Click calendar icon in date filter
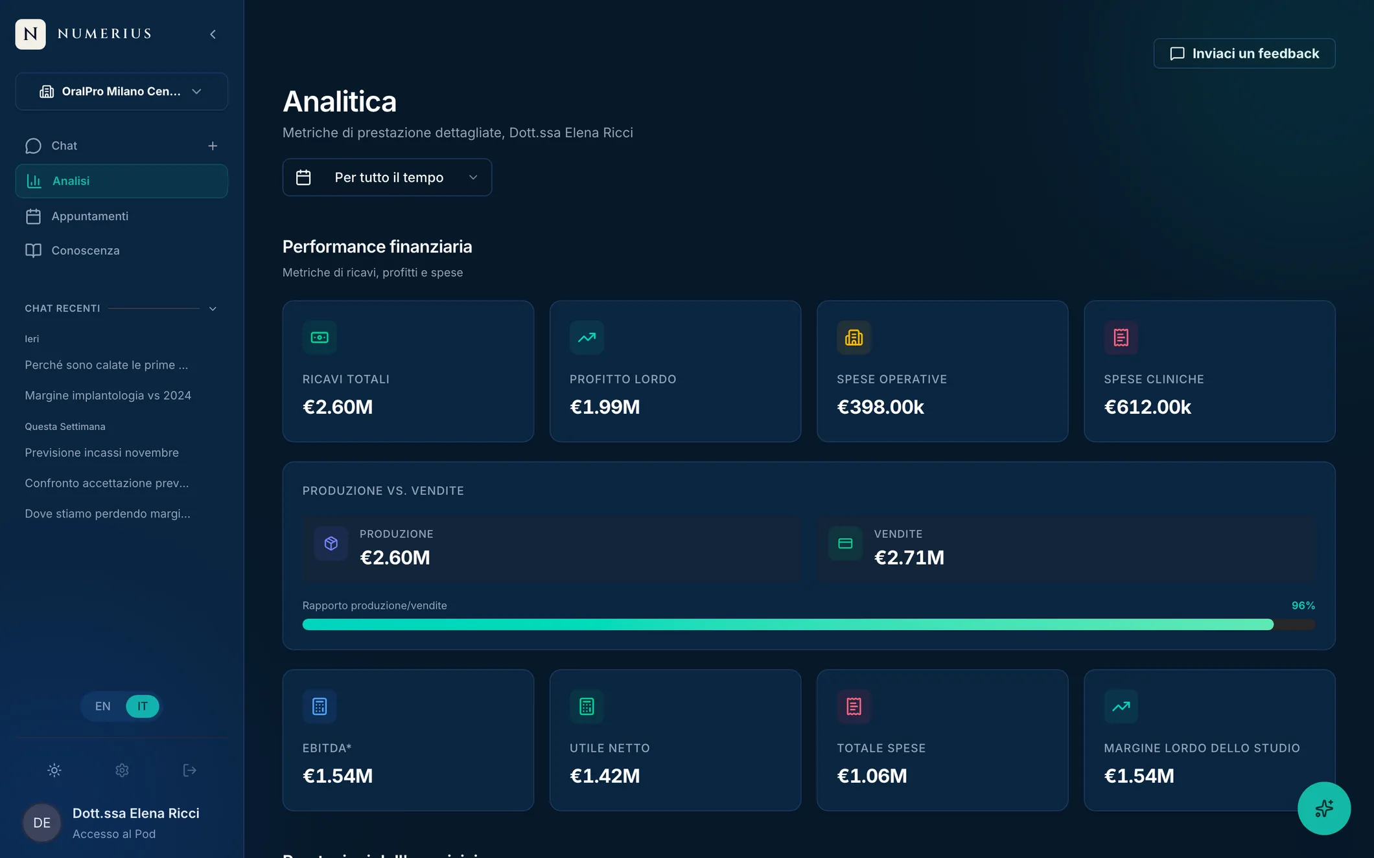Screen dimensions: 1374x858 (303, 177)
